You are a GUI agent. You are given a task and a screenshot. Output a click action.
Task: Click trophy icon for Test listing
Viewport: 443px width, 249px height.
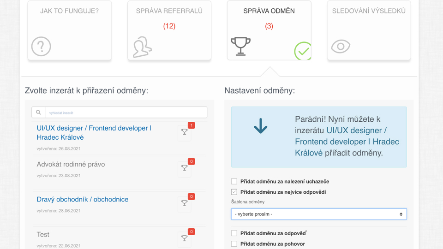point(184,238)
